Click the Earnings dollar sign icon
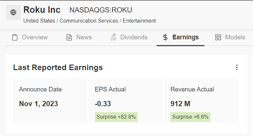 (x=165, y=37)
